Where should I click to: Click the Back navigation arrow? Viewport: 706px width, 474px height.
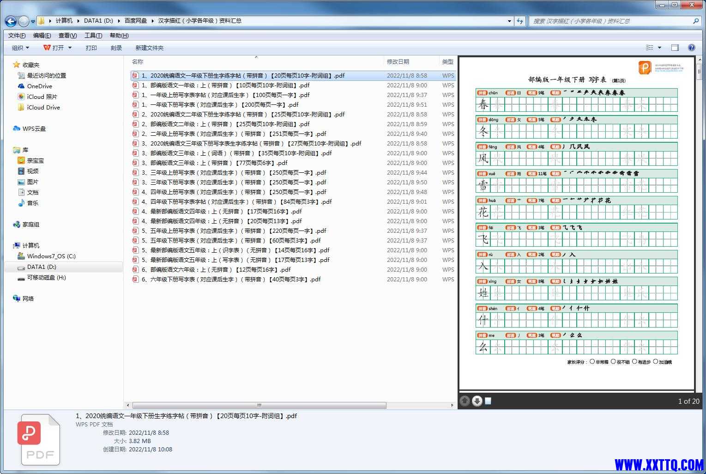(x=11, y=21)
